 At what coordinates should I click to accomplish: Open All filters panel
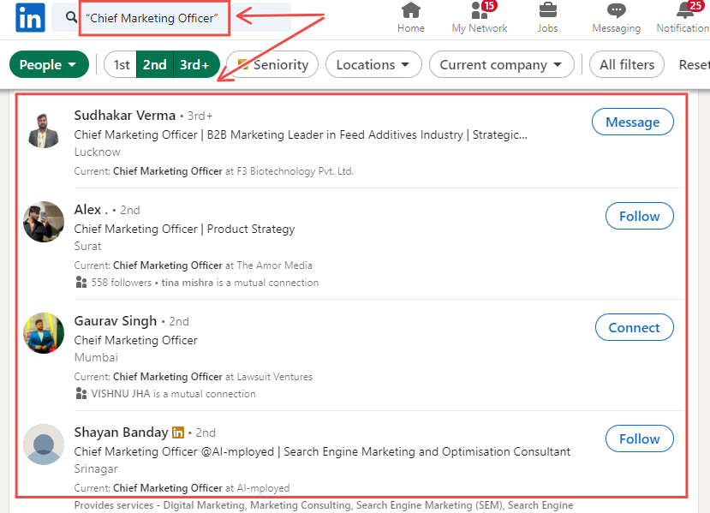coord(627,64)
